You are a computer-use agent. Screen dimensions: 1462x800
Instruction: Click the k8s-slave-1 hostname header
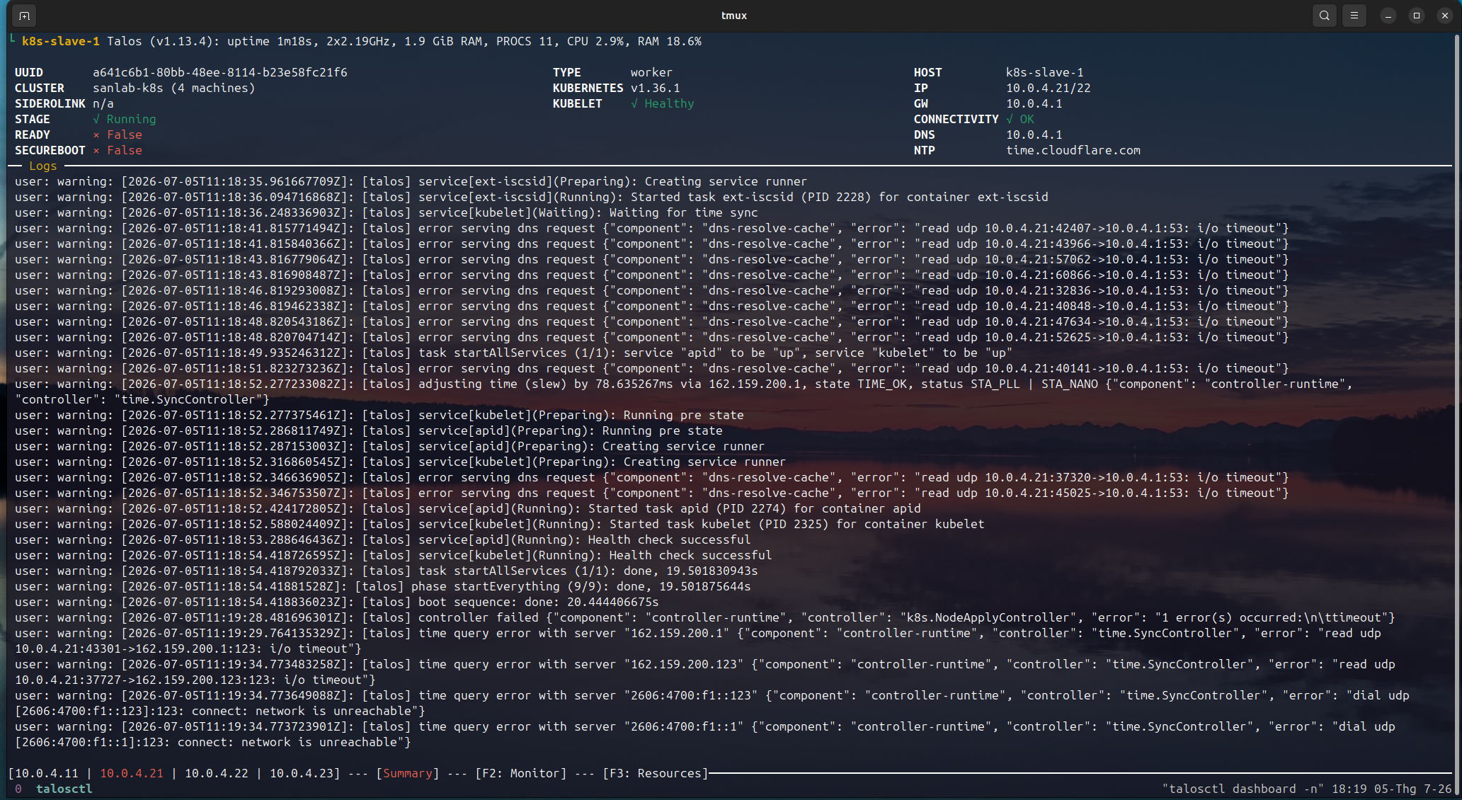coord(61,41)
